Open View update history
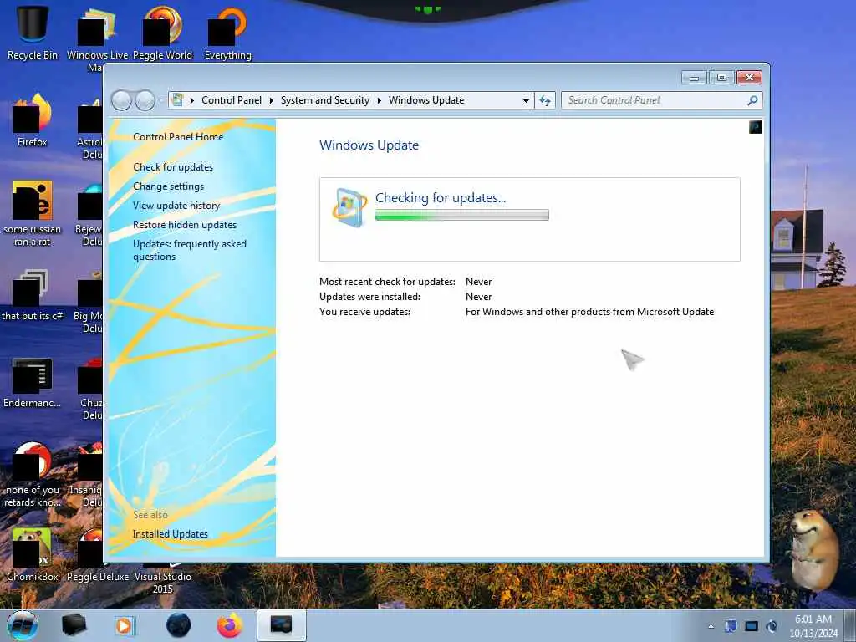The height and width of the screenshot is (642, 856). point(176,206)
